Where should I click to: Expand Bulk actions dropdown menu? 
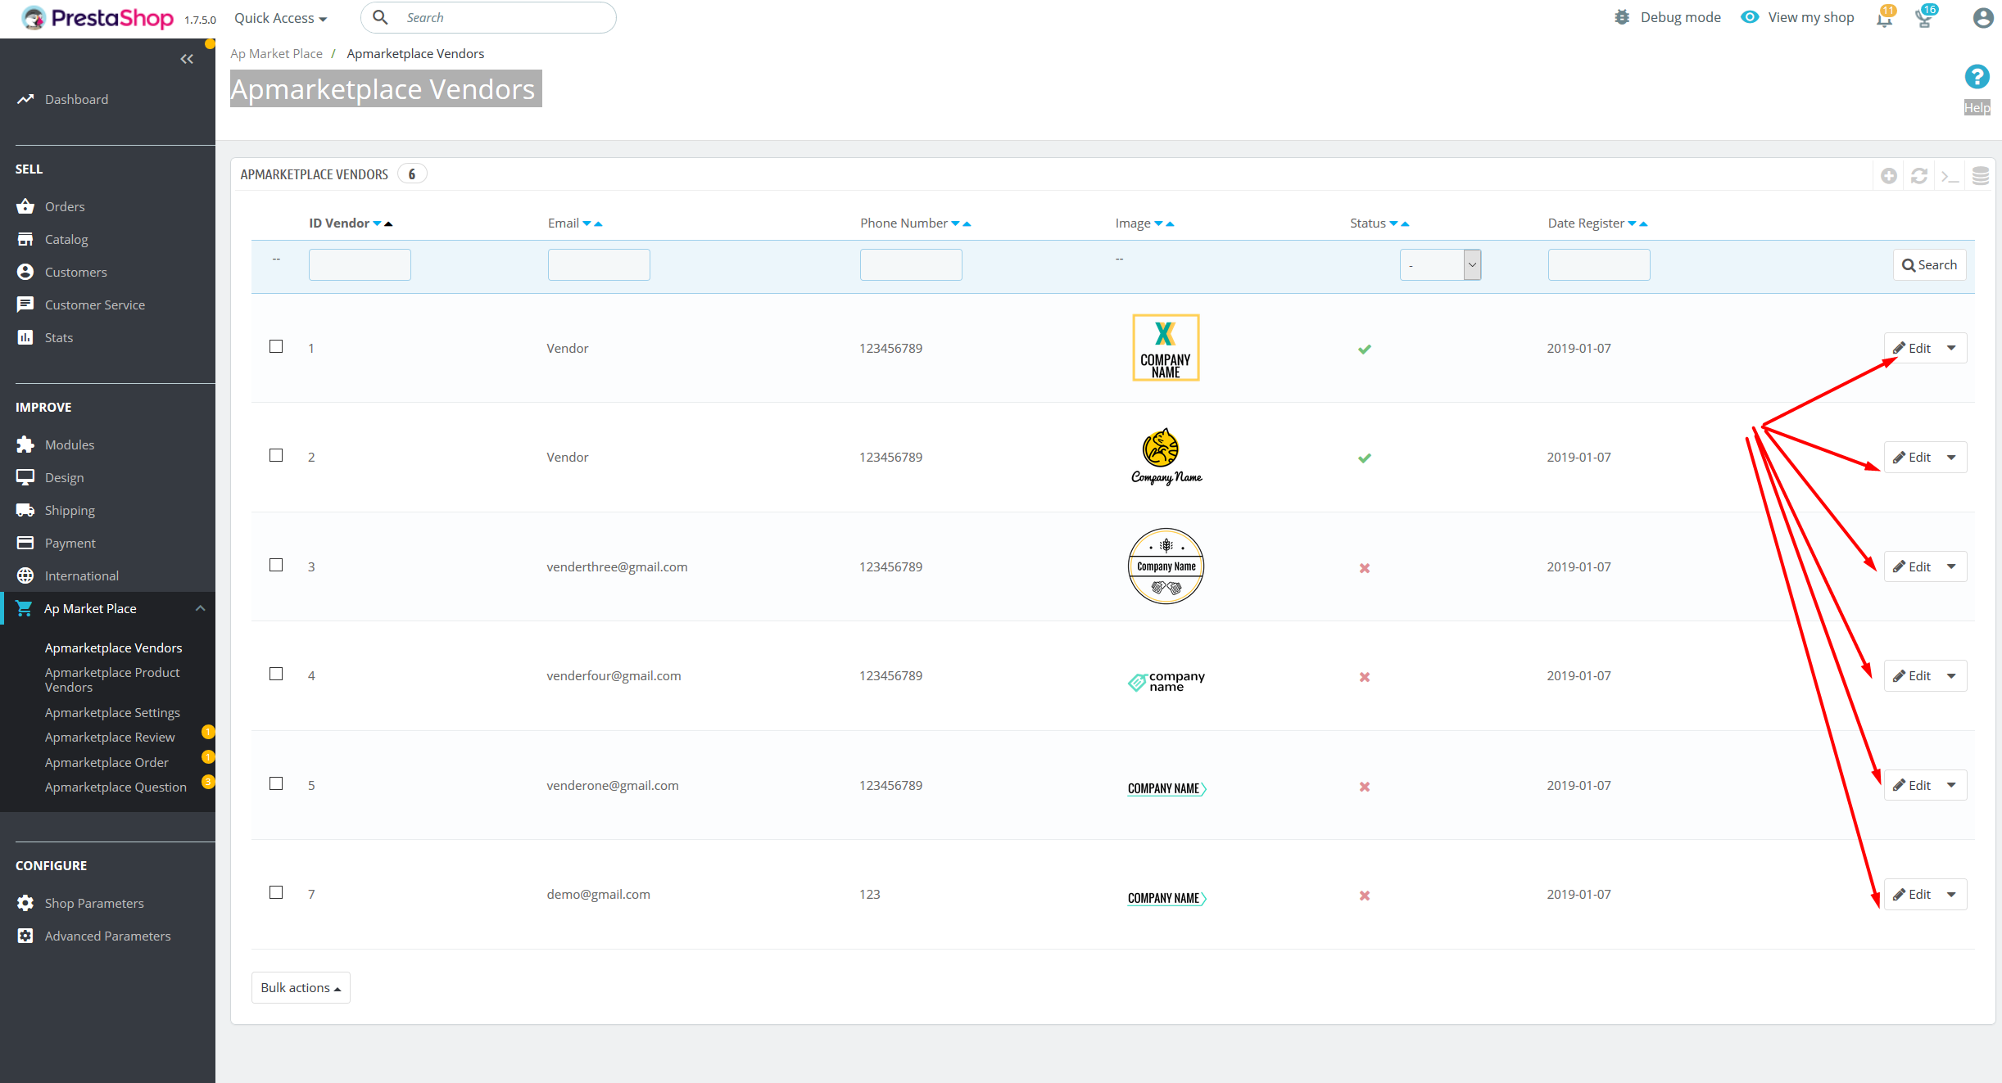pyautogui.click(x=301, y=987)
